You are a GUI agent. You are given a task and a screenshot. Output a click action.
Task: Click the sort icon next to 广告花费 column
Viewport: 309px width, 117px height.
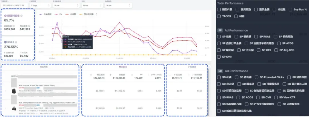coord(169,75)
